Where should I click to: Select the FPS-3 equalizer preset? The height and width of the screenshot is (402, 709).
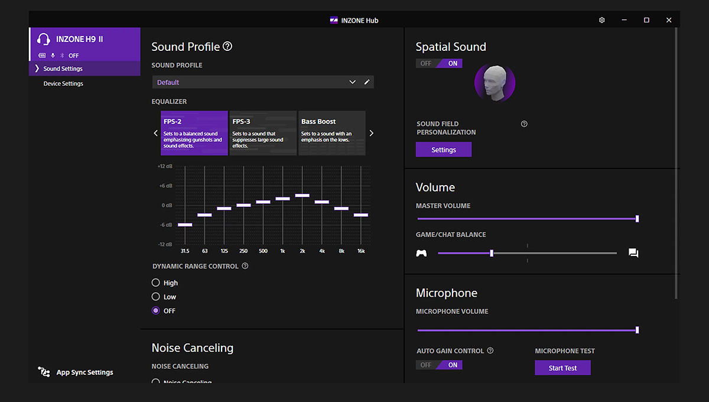(x=263, y=134)
